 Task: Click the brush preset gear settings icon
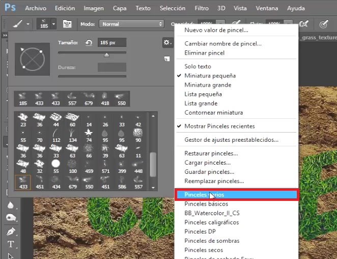click(167, 42)
